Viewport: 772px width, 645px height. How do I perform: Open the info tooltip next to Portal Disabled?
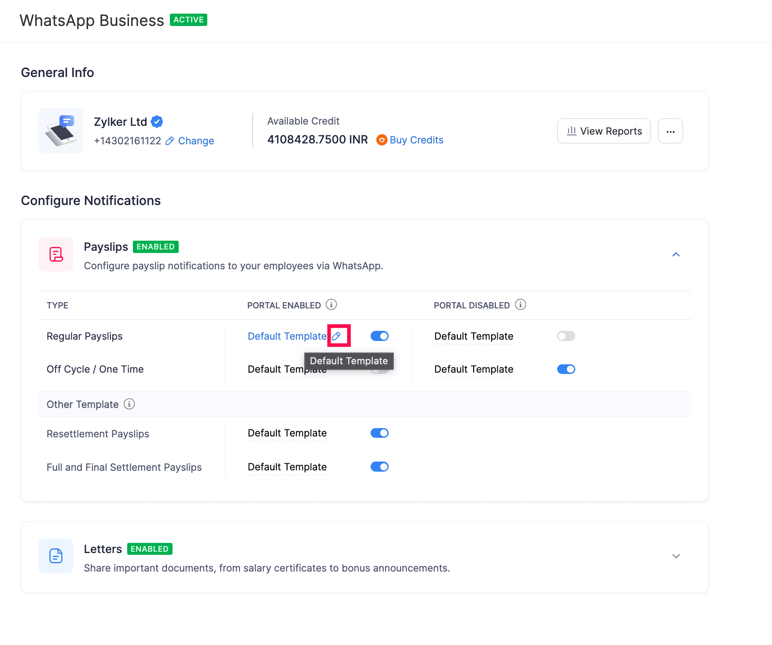pos(521,304)
